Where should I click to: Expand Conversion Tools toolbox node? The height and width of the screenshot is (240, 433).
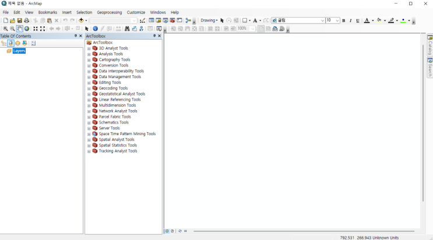point(89,66)
